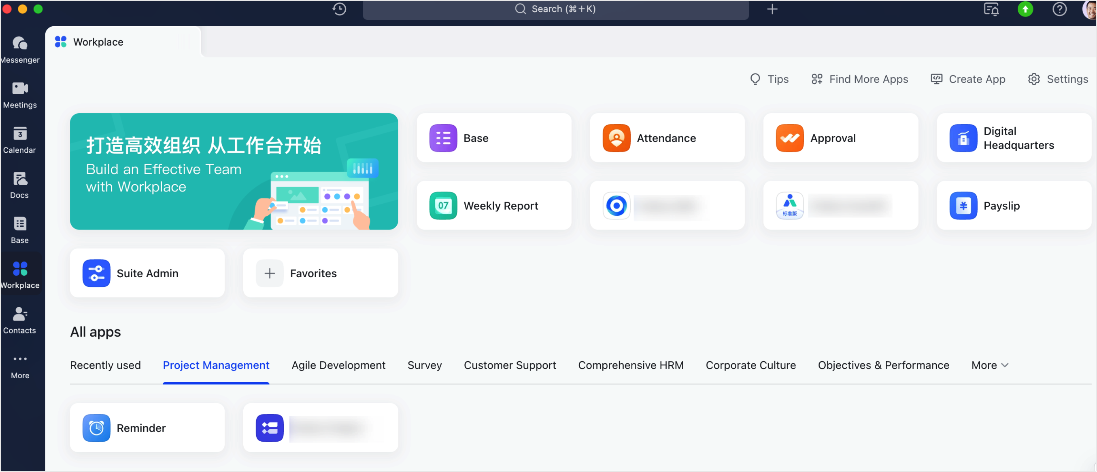The width and height of the screenshot is (1097, 472).
Task: Open Messenger in the sidebar
Action: pyautogui.click(x=20, y=50)
